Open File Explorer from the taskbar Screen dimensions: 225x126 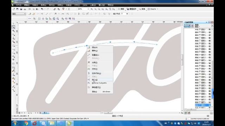pos(52,123)
